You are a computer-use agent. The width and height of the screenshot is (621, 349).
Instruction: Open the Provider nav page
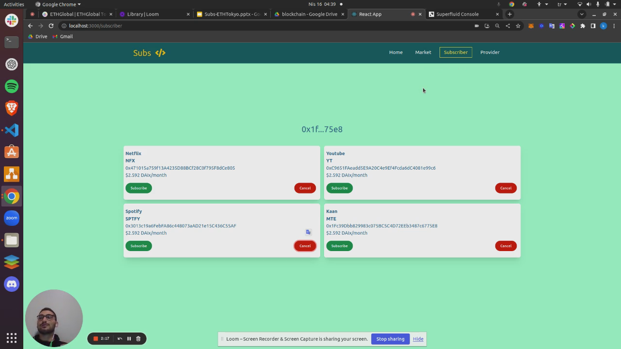point(490,52)
